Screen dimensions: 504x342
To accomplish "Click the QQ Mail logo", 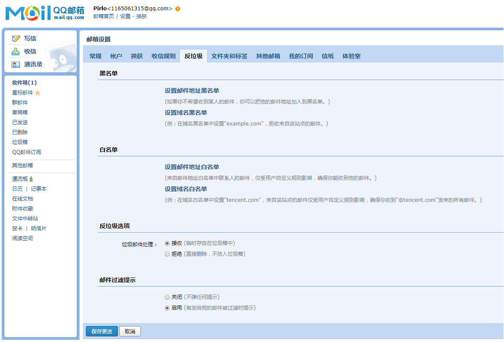I will click(45, 13).
